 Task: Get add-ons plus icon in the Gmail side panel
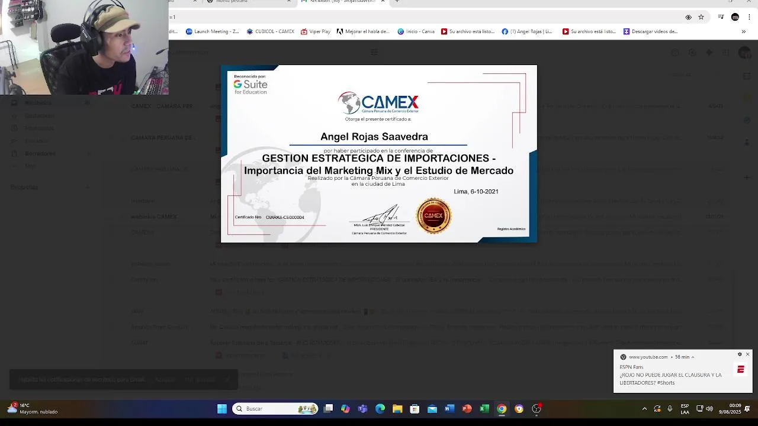coord(747,177)
